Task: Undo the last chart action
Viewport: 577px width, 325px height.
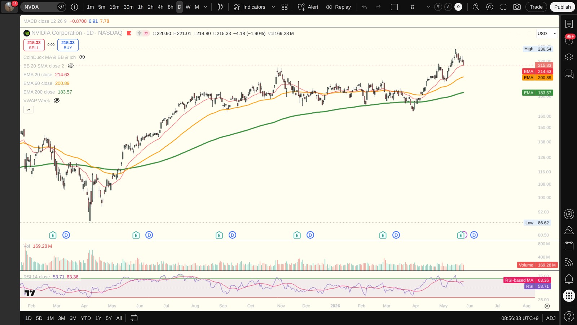Action: point(365,7)
